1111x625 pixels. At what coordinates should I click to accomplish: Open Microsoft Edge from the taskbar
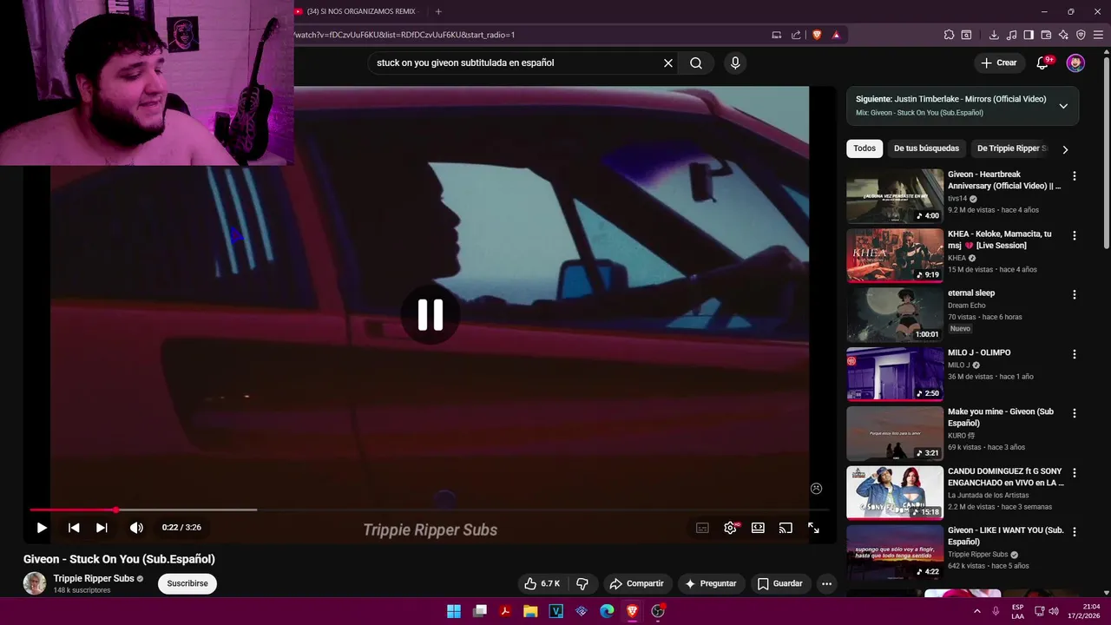[x=607, y=611]
